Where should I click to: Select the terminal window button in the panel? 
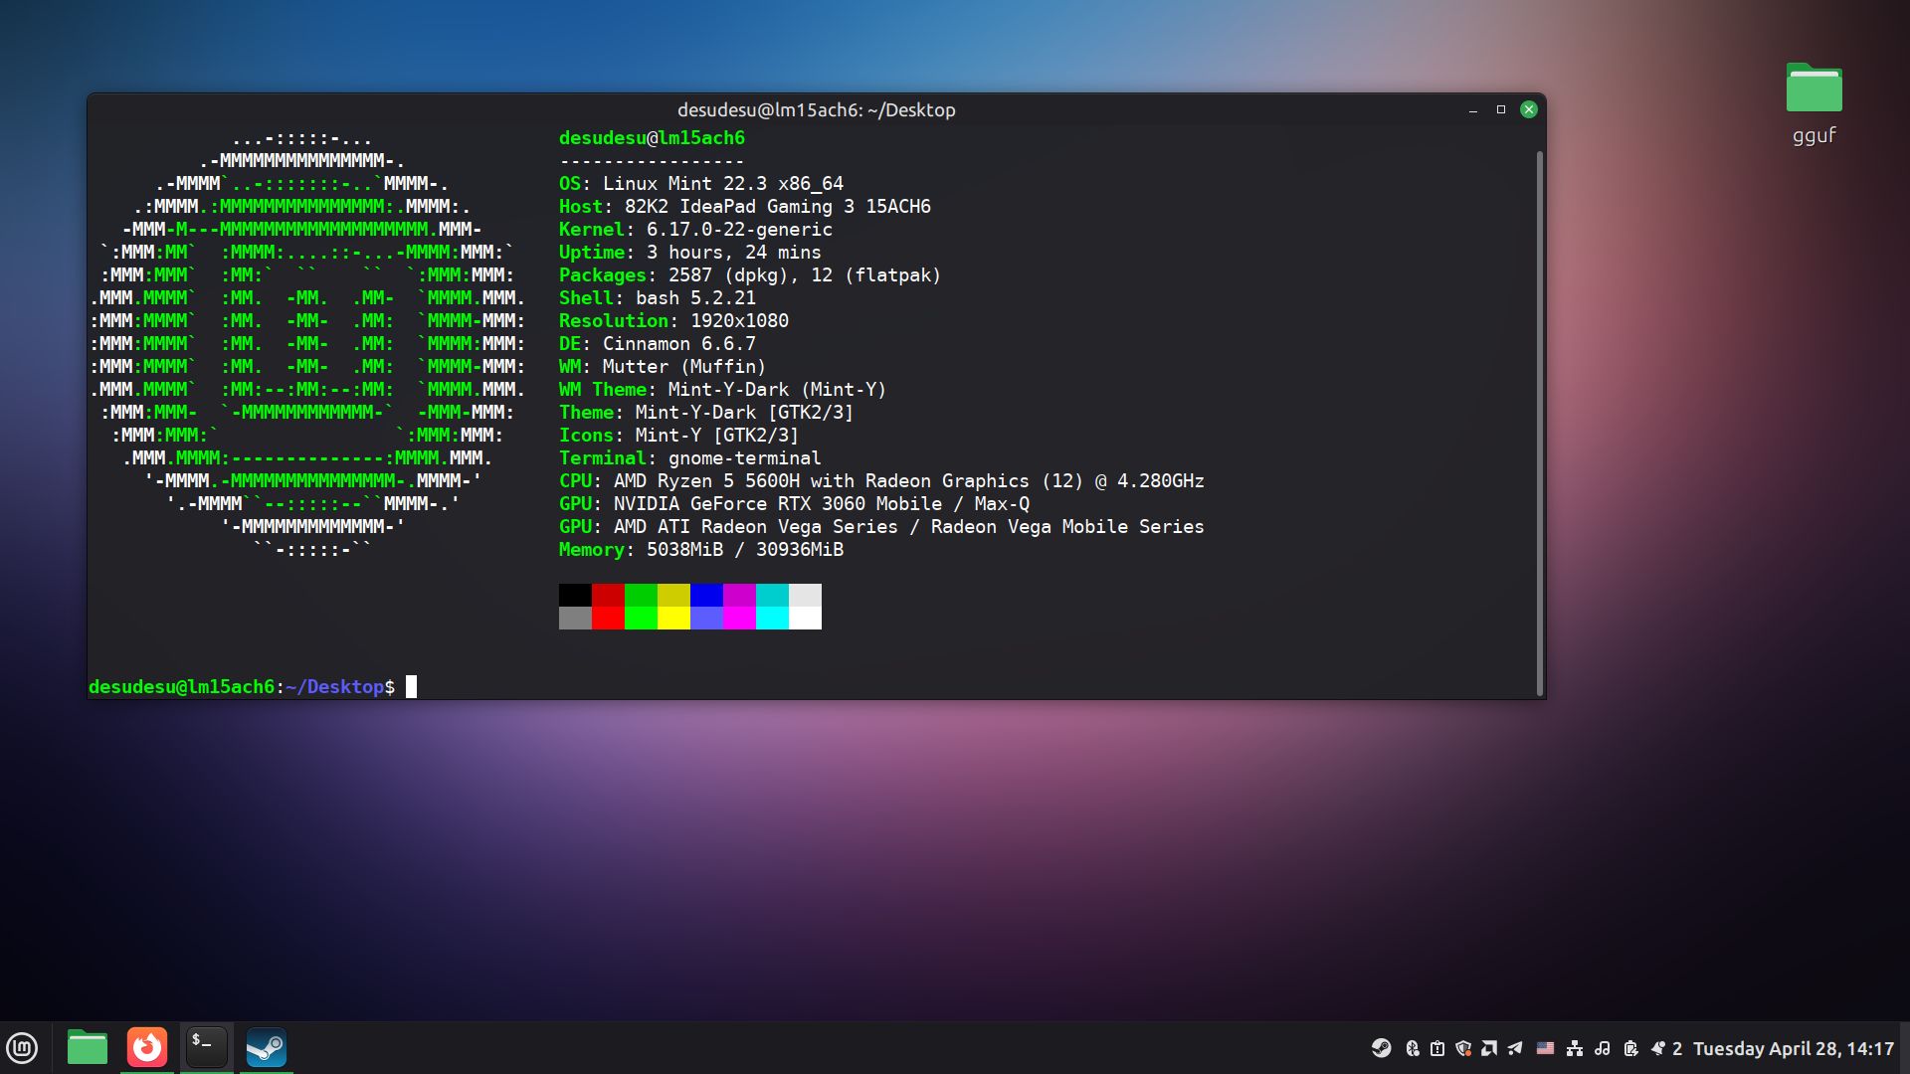click(x=207, y=1047)
